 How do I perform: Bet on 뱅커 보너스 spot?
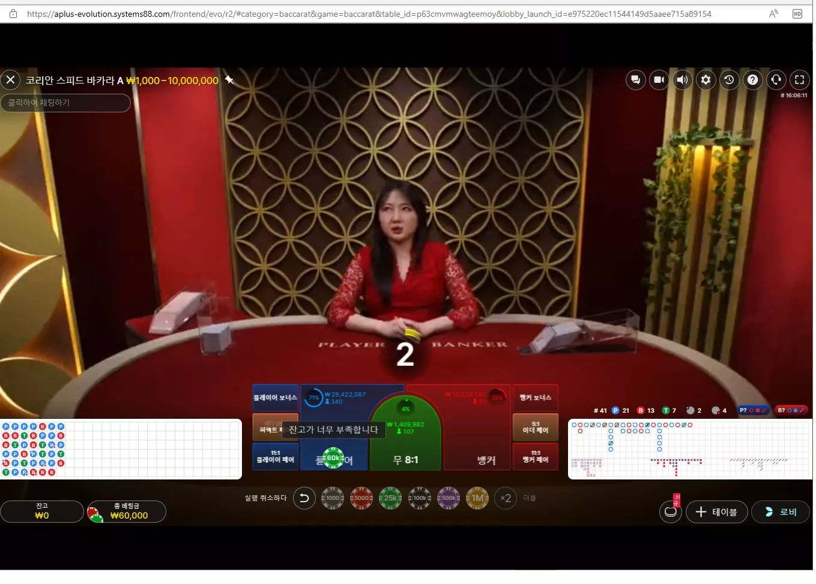536,398
